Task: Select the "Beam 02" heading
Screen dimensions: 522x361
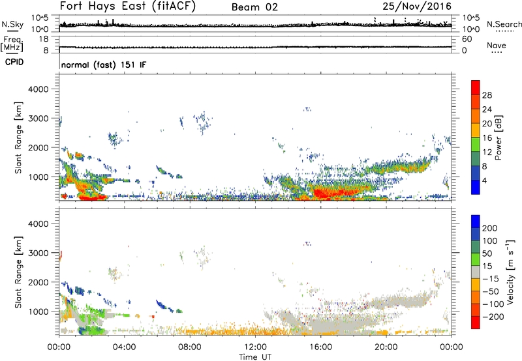Action: point(254,7)
